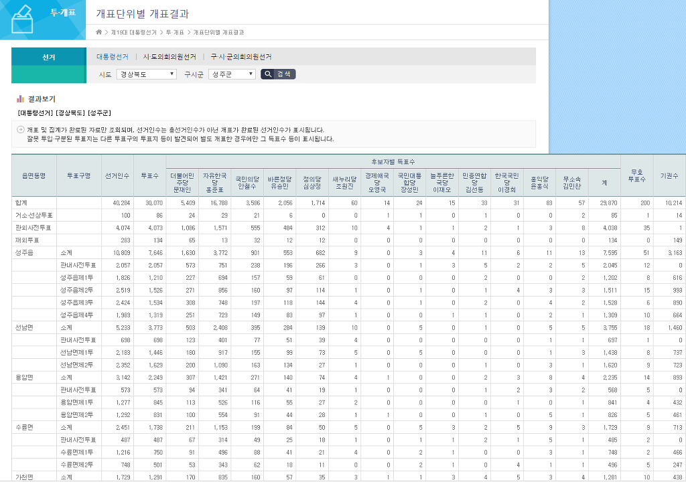Image resolution: width=686 pixels, height=482 pixels.
Task: Click the 읍면동명 column header
Action: (33, 175)
